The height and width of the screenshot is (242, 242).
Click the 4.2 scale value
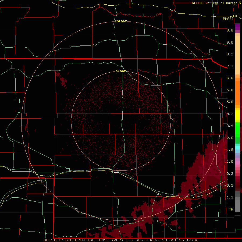click(230, 114)
